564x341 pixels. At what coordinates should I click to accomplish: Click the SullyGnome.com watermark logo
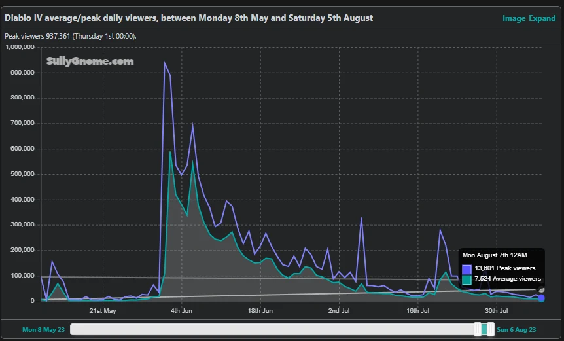[90, 62]
